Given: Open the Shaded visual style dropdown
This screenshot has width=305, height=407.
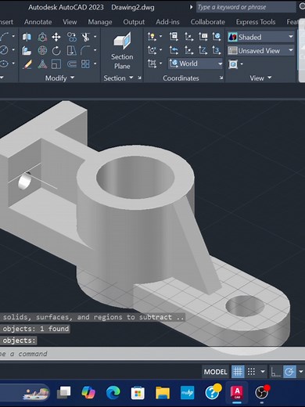Looking at the screenshot, I should pyautogui.click(x=261, y=37).
